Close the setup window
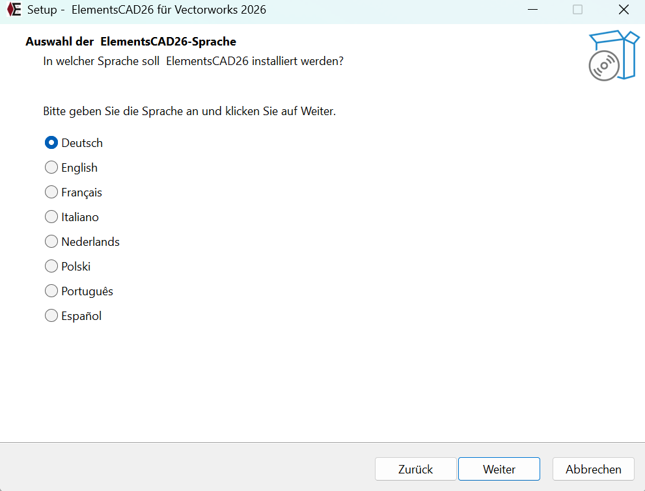Screen dimensions: 645x491 623,10
